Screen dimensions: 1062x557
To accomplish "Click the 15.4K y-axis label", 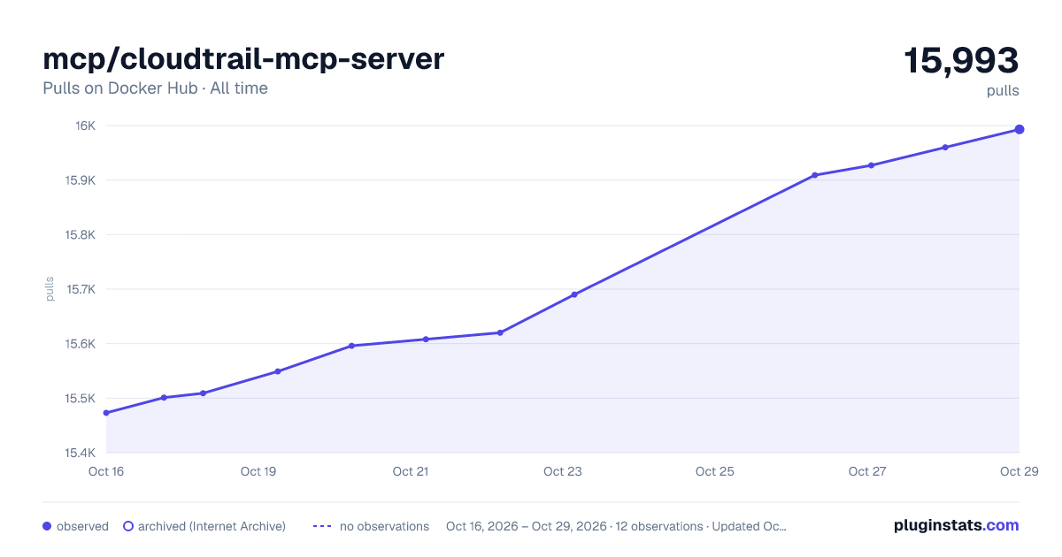I will (x=81, y=453).
